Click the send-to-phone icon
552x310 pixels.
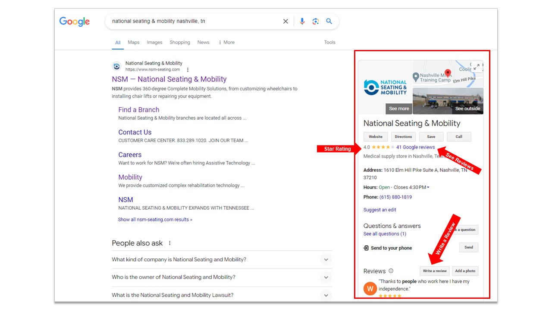pyautogui.click(x=366, y=248)
